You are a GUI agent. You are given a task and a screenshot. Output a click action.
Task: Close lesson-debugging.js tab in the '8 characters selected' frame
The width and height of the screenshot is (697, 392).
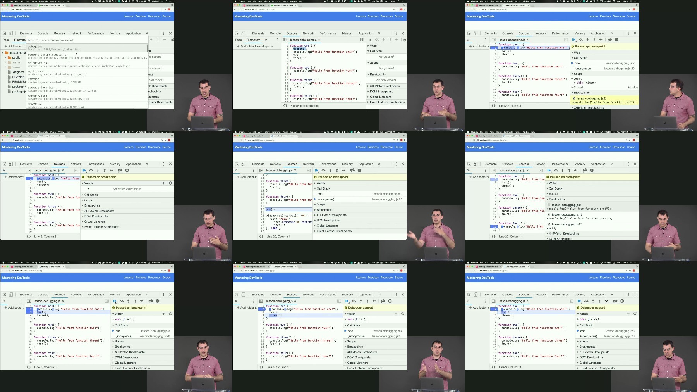click(x=319, y=40)
